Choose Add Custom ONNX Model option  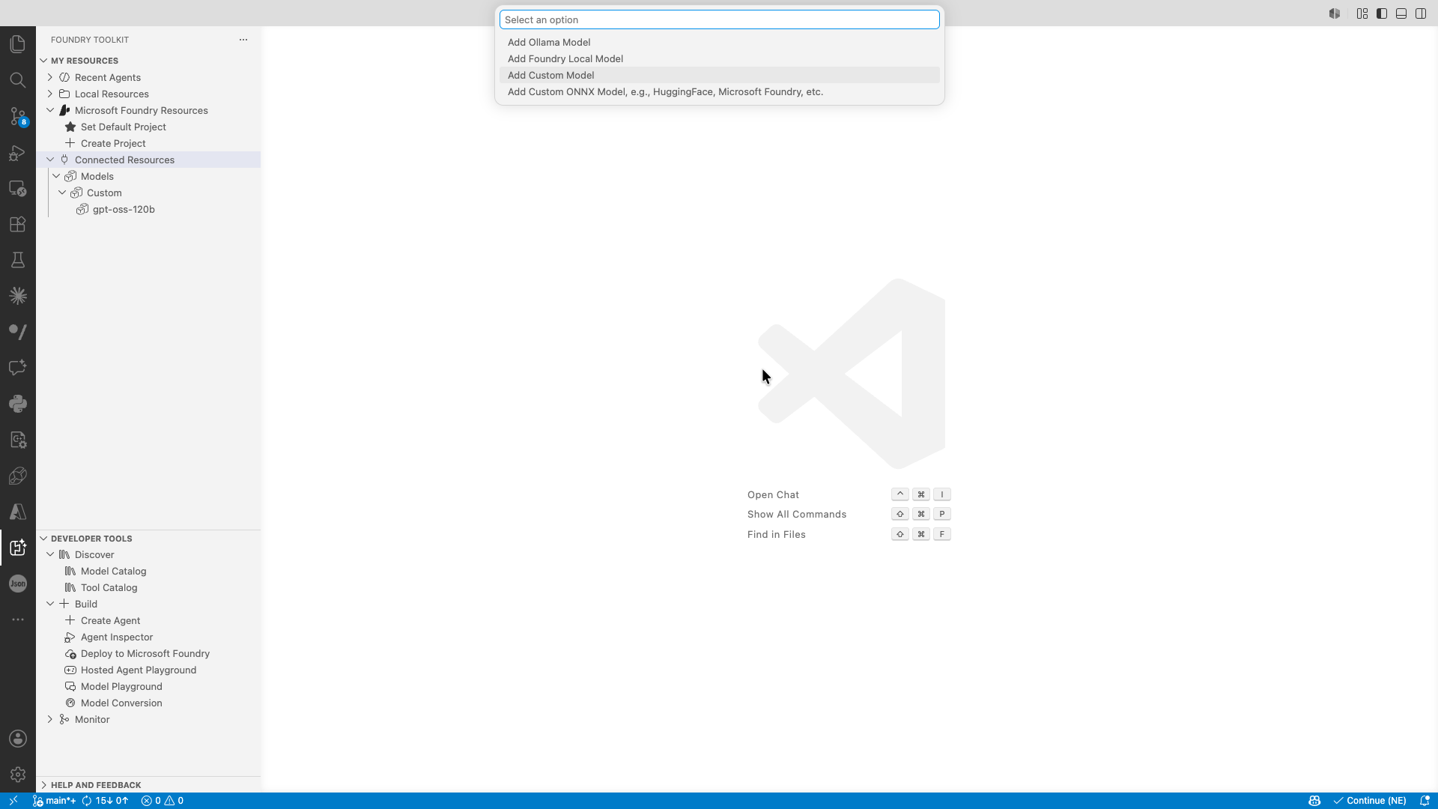point(719,91)
